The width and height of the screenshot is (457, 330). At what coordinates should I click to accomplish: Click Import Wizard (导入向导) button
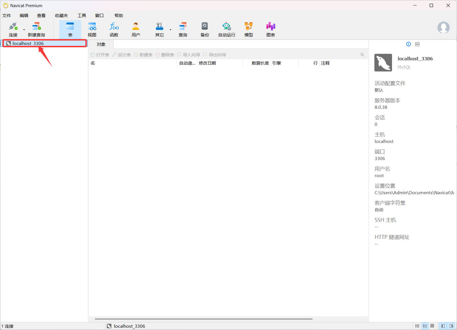click(x=189, y=55)
